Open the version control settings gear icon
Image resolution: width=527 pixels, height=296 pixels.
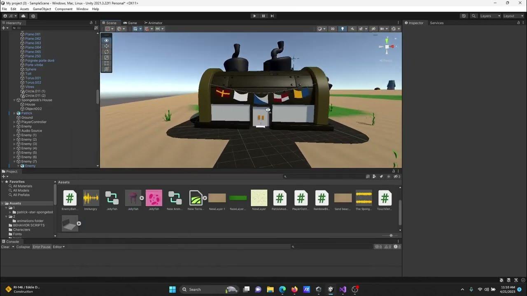33,16
